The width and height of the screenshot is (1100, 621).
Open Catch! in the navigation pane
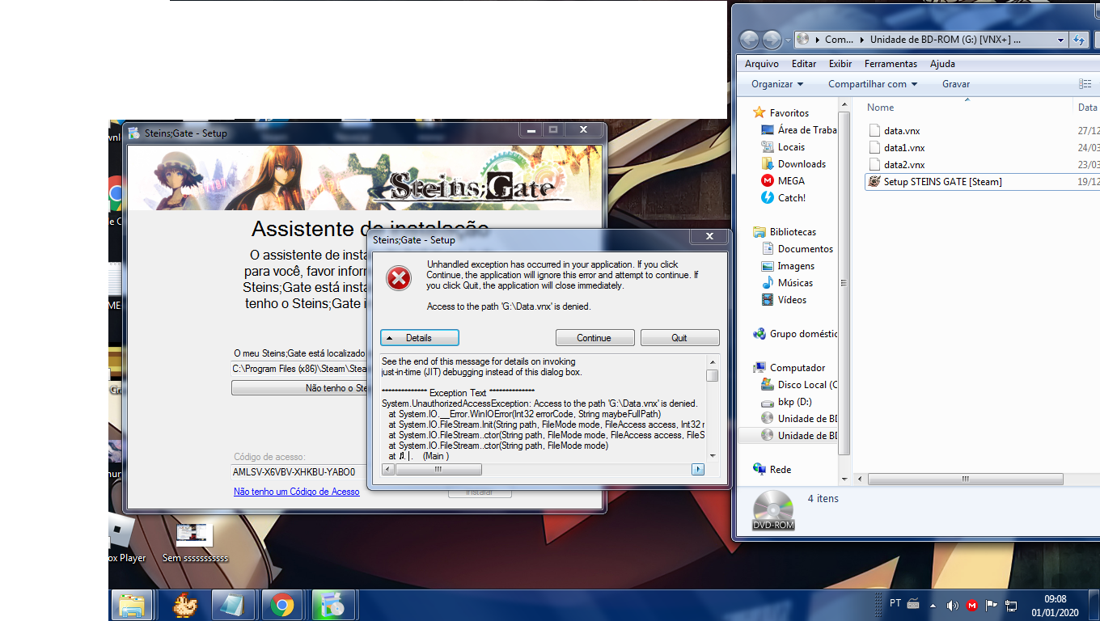tap(783, 198)
